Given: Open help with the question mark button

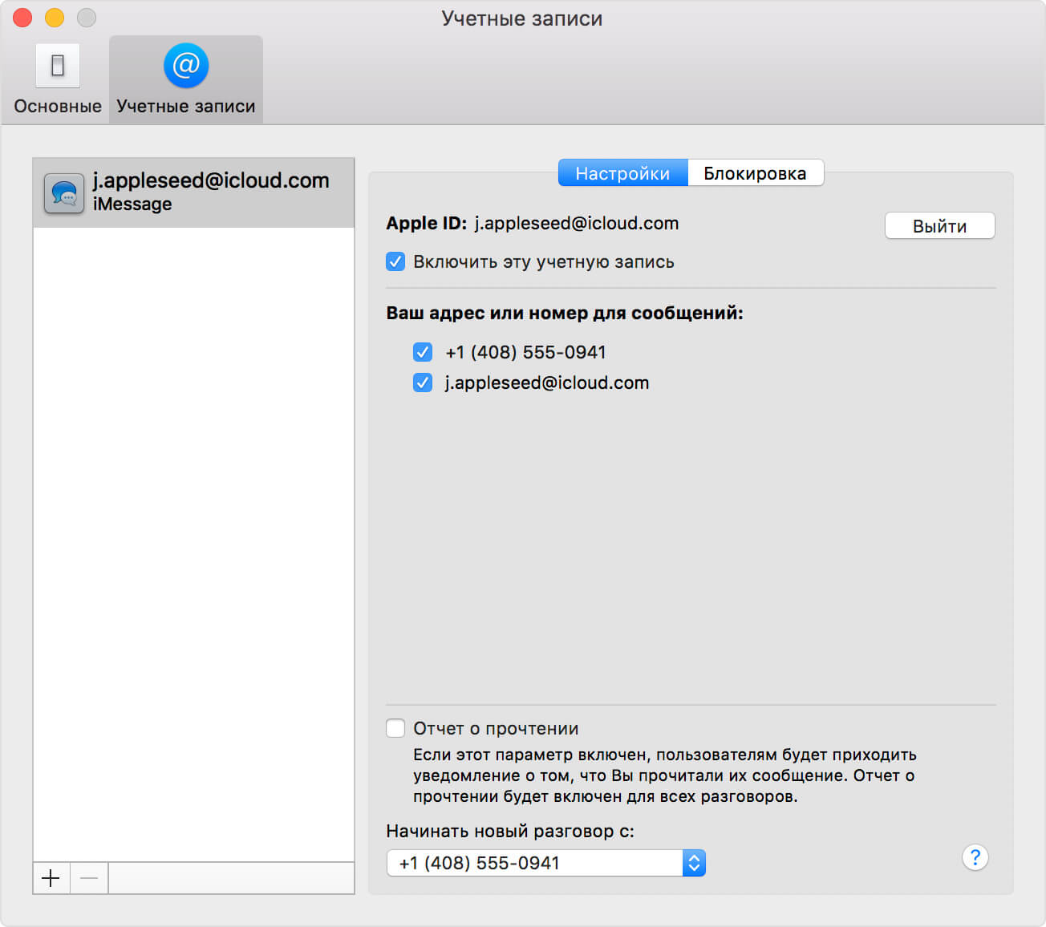Looking at the screenshot, I should pyautogui.click(x=975, y=858).
